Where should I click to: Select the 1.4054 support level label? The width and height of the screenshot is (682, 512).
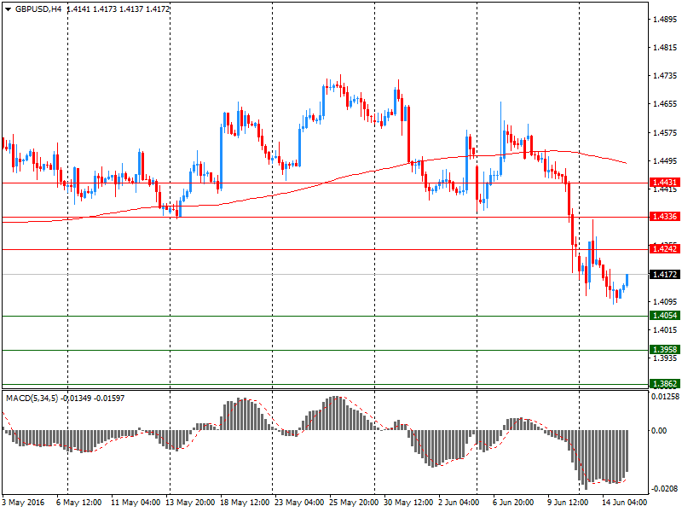665,316
